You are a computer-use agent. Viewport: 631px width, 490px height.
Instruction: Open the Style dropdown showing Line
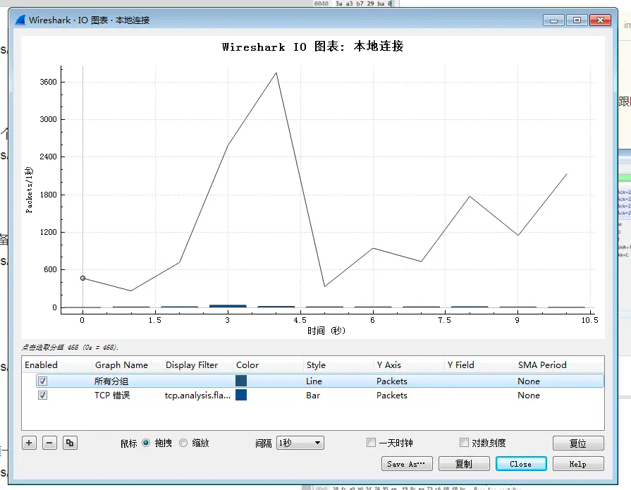click(x=314, y=381)
